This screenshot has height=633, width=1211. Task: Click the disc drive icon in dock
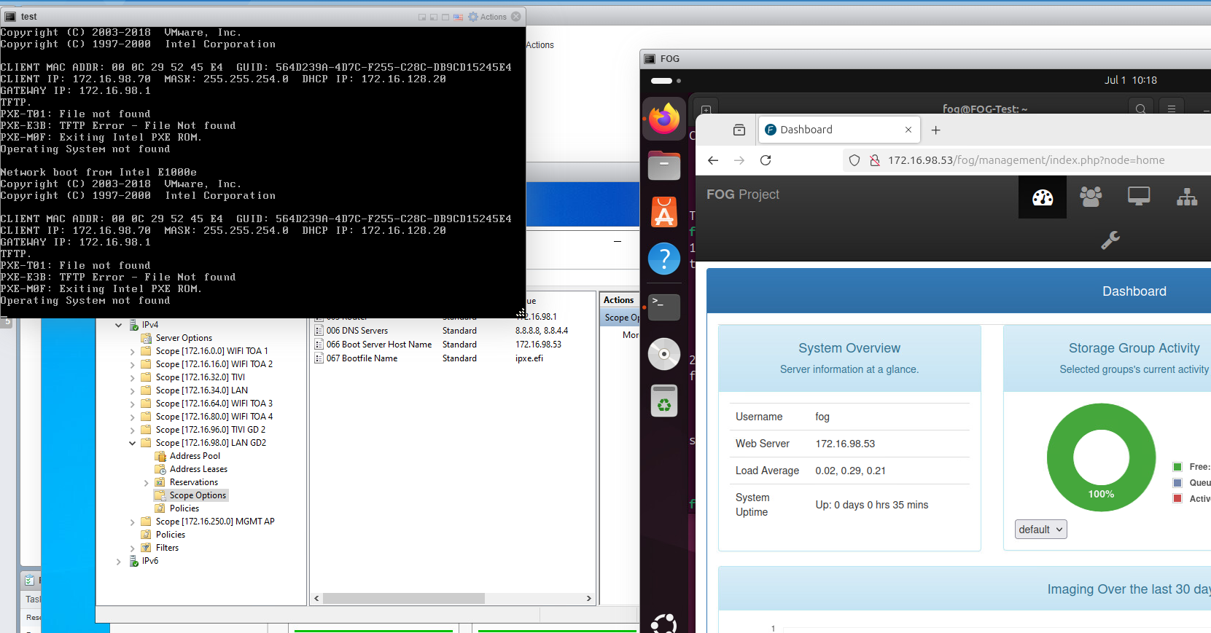[x=663, y=354]
